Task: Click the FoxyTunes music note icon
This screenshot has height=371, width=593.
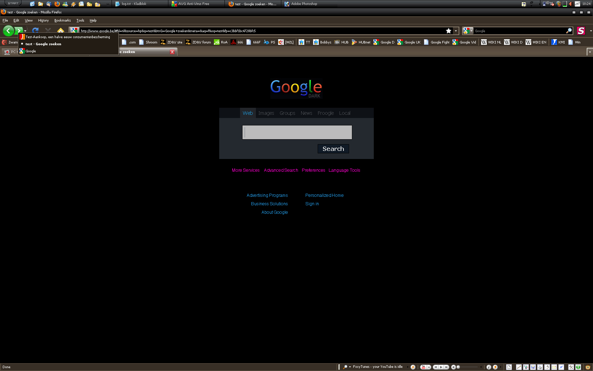Action: (413, 367)
